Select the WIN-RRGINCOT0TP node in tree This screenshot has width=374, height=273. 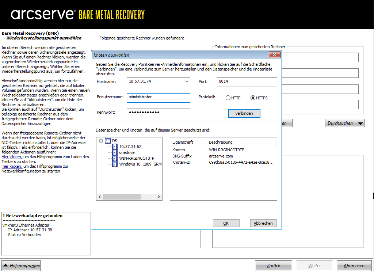[137, 158]
